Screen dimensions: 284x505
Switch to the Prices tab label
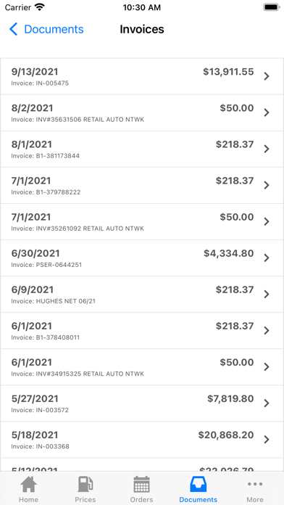[x=85, y=499]
